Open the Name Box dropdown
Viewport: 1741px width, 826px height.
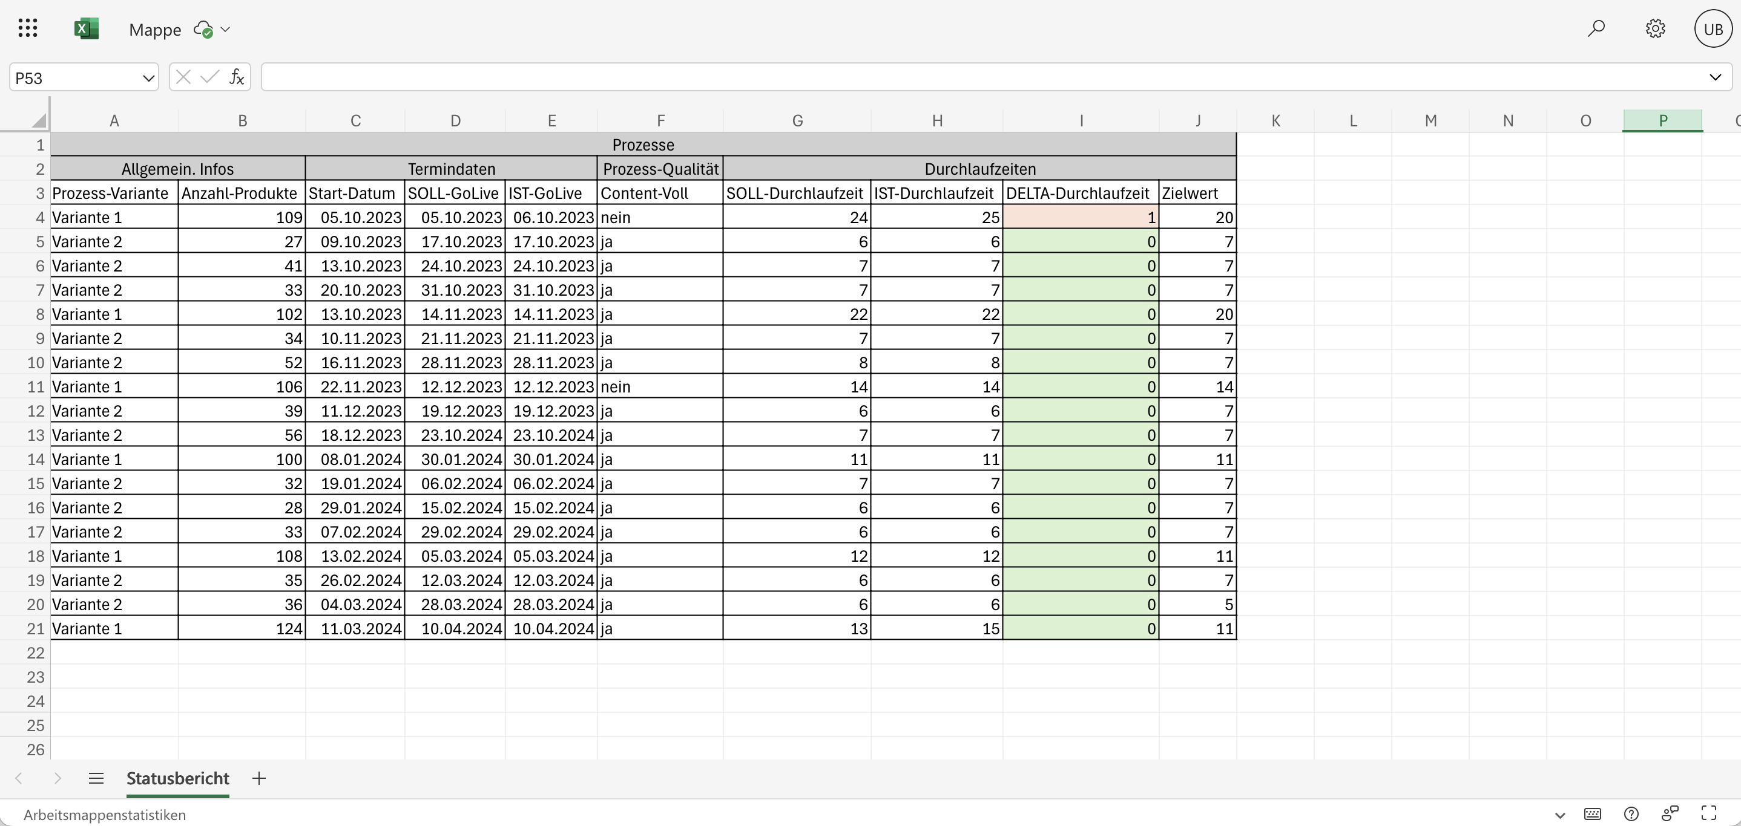click(149, 77)
